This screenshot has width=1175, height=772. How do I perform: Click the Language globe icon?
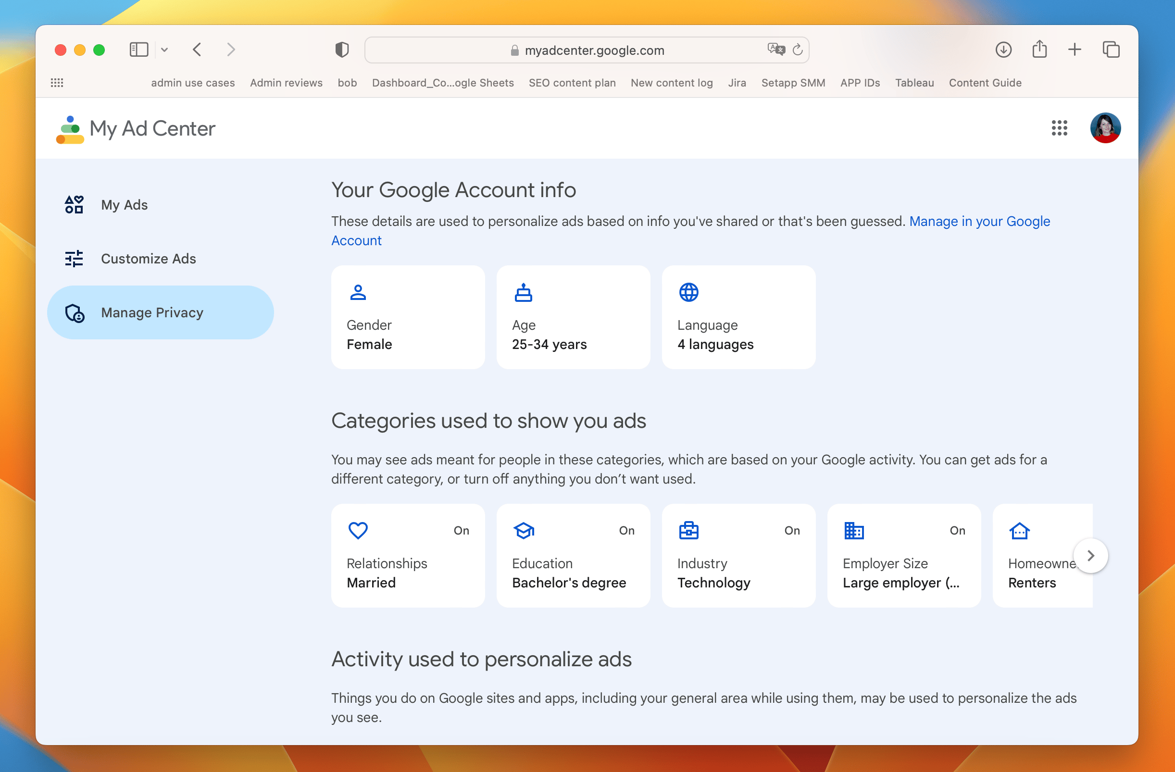[689, 292]
